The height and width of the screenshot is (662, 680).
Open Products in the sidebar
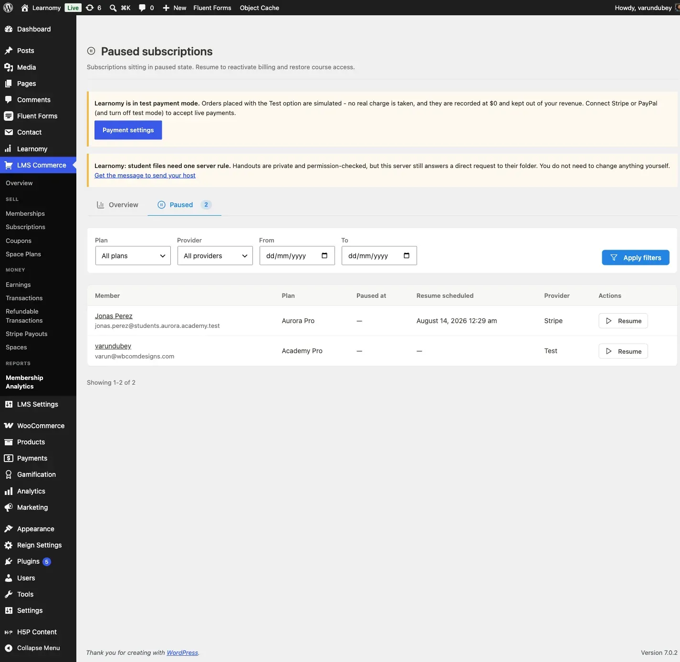point(38,442)
